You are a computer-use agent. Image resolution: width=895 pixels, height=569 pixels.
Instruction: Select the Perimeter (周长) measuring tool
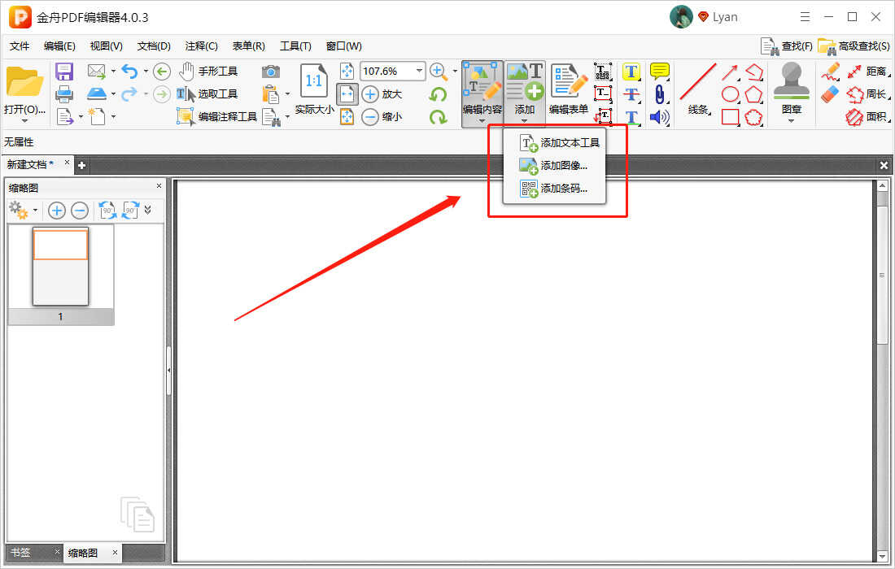click(x=867, y=94)
